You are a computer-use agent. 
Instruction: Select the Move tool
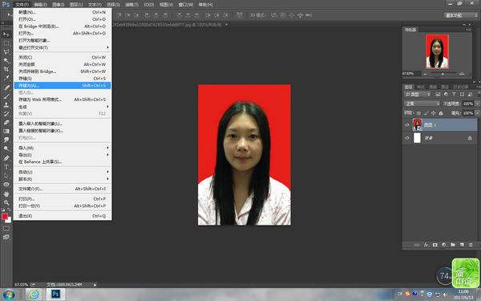click(x=6, y=35)
